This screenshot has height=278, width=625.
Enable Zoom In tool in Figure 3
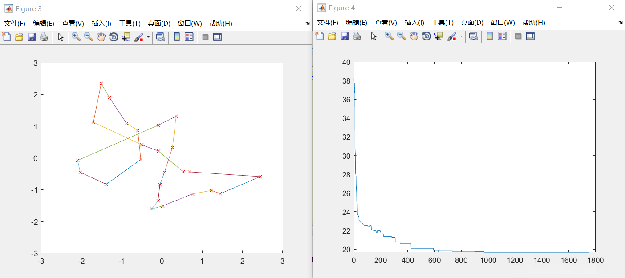pos(76,37)
